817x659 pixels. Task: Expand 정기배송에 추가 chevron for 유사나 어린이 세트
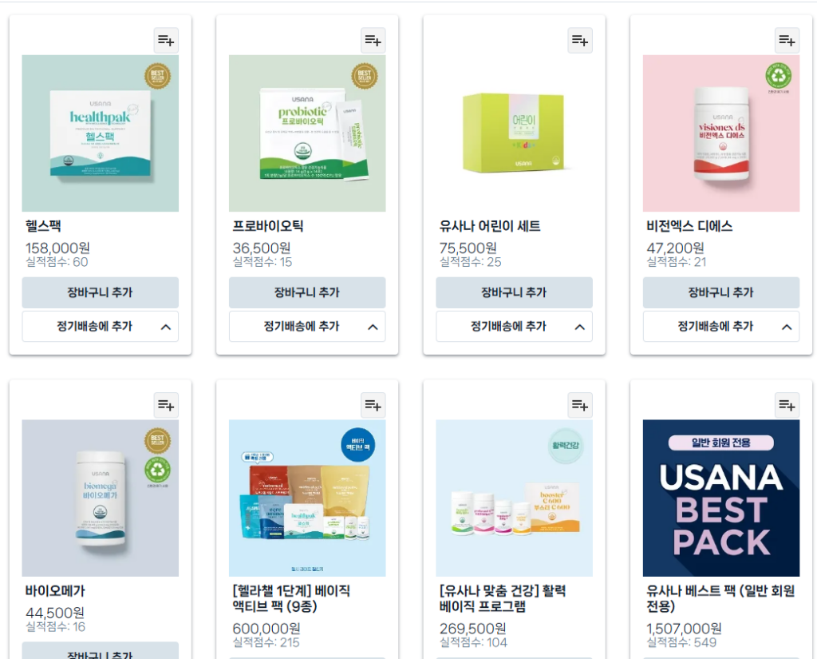point(580,328)
